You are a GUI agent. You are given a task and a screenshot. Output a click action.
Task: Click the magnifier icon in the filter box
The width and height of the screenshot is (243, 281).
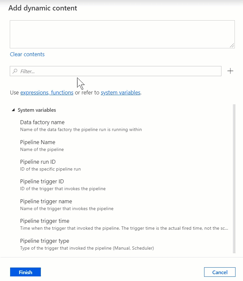click(15, 71)
